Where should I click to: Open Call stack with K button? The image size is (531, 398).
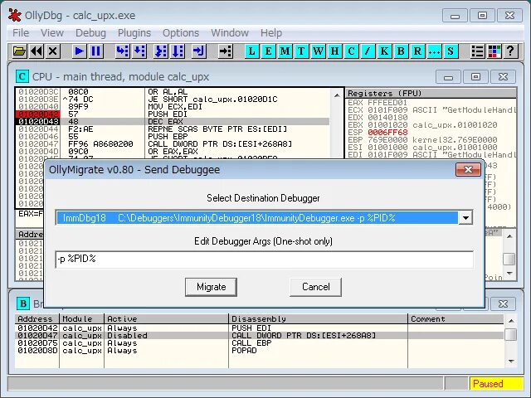coord(384,51)
